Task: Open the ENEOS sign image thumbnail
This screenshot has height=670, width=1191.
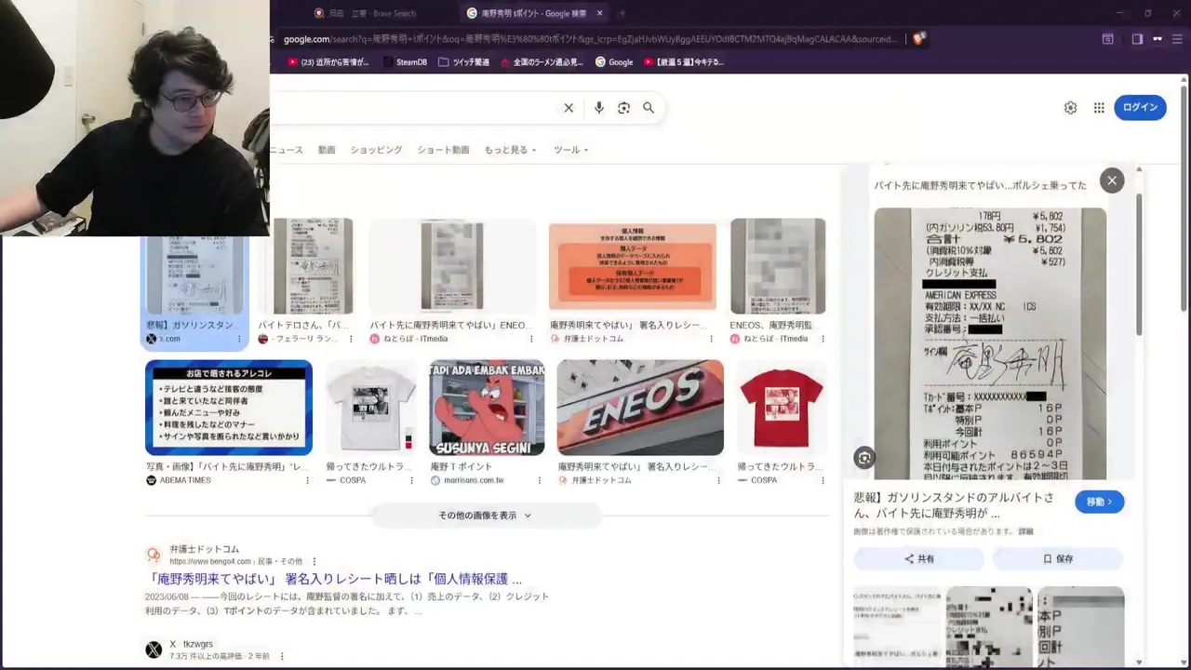Action: pyautogui.click(x=640, y=408)
